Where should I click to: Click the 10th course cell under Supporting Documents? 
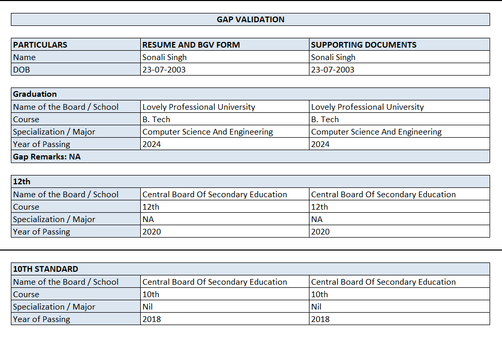coord(400,294)
